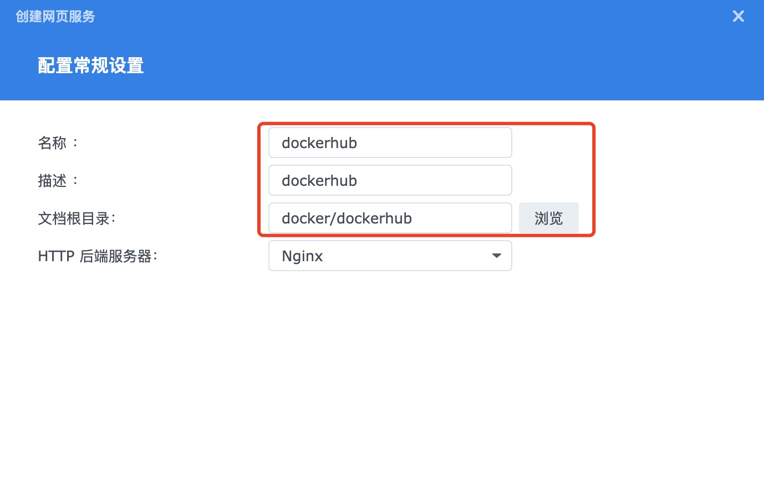
Task: Click the slash in docker/dockerhub path
Action: pyautogui.click(x=334, y=218)
